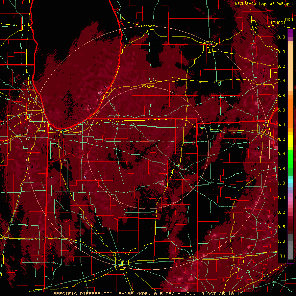Image resolution: width=296 pixels, height=296 pixels.
Task: Click the 1.0 scale value
Action: coord(281,197)
